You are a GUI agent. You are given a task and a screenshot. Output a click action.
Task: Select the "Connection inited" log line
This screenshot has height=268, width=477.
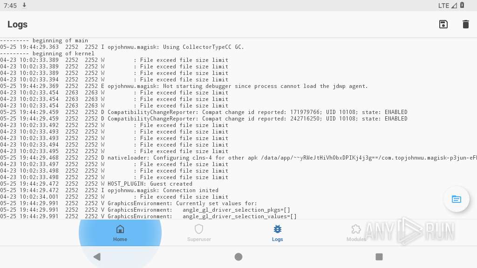(x=109, y=190)
